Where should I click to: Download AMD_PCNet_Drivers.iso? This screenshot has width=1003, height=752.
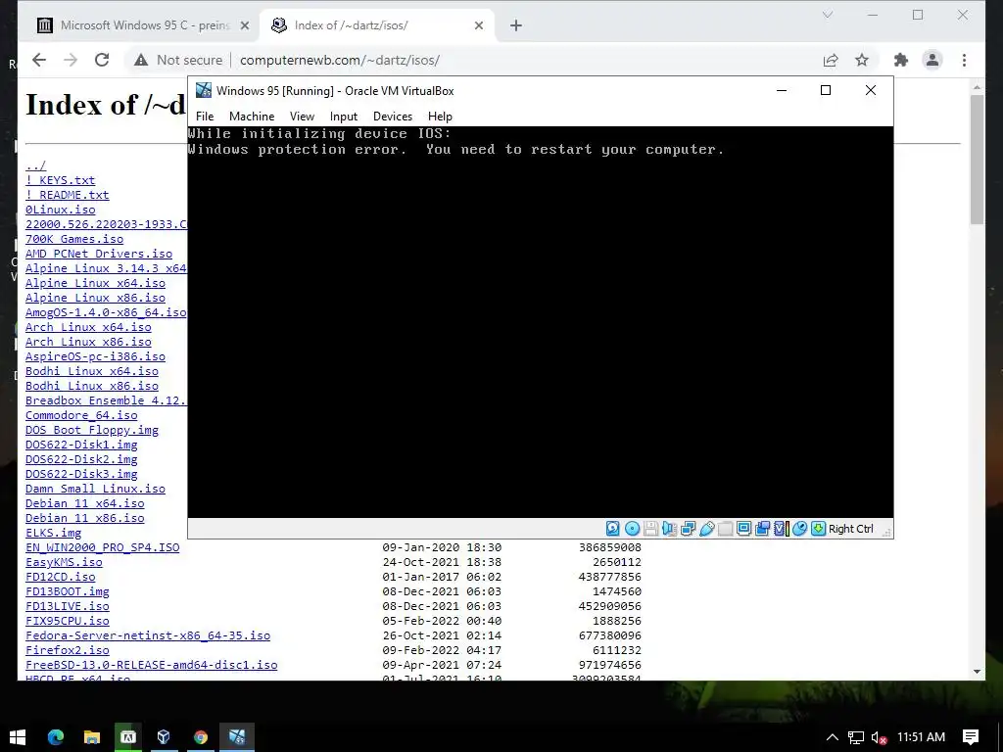tap(99, 254)
